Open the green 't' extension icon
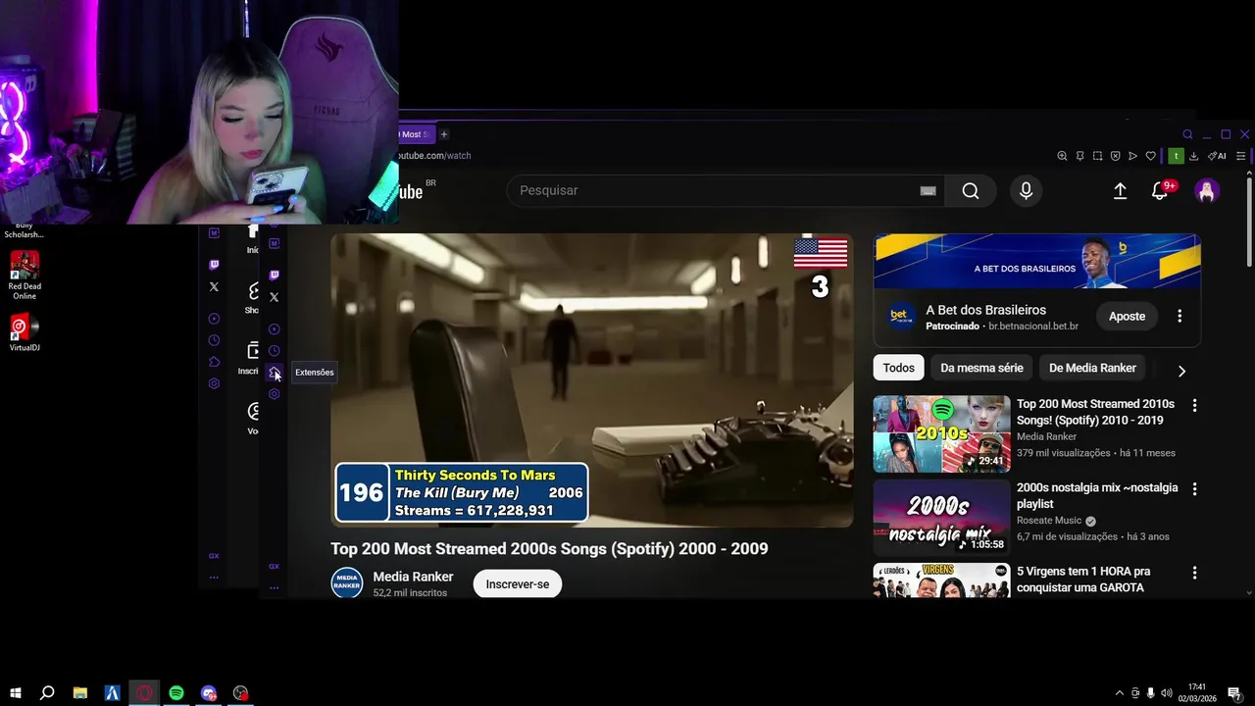The width and height of the screenshot is (1255, 706). pos(1176,156)
